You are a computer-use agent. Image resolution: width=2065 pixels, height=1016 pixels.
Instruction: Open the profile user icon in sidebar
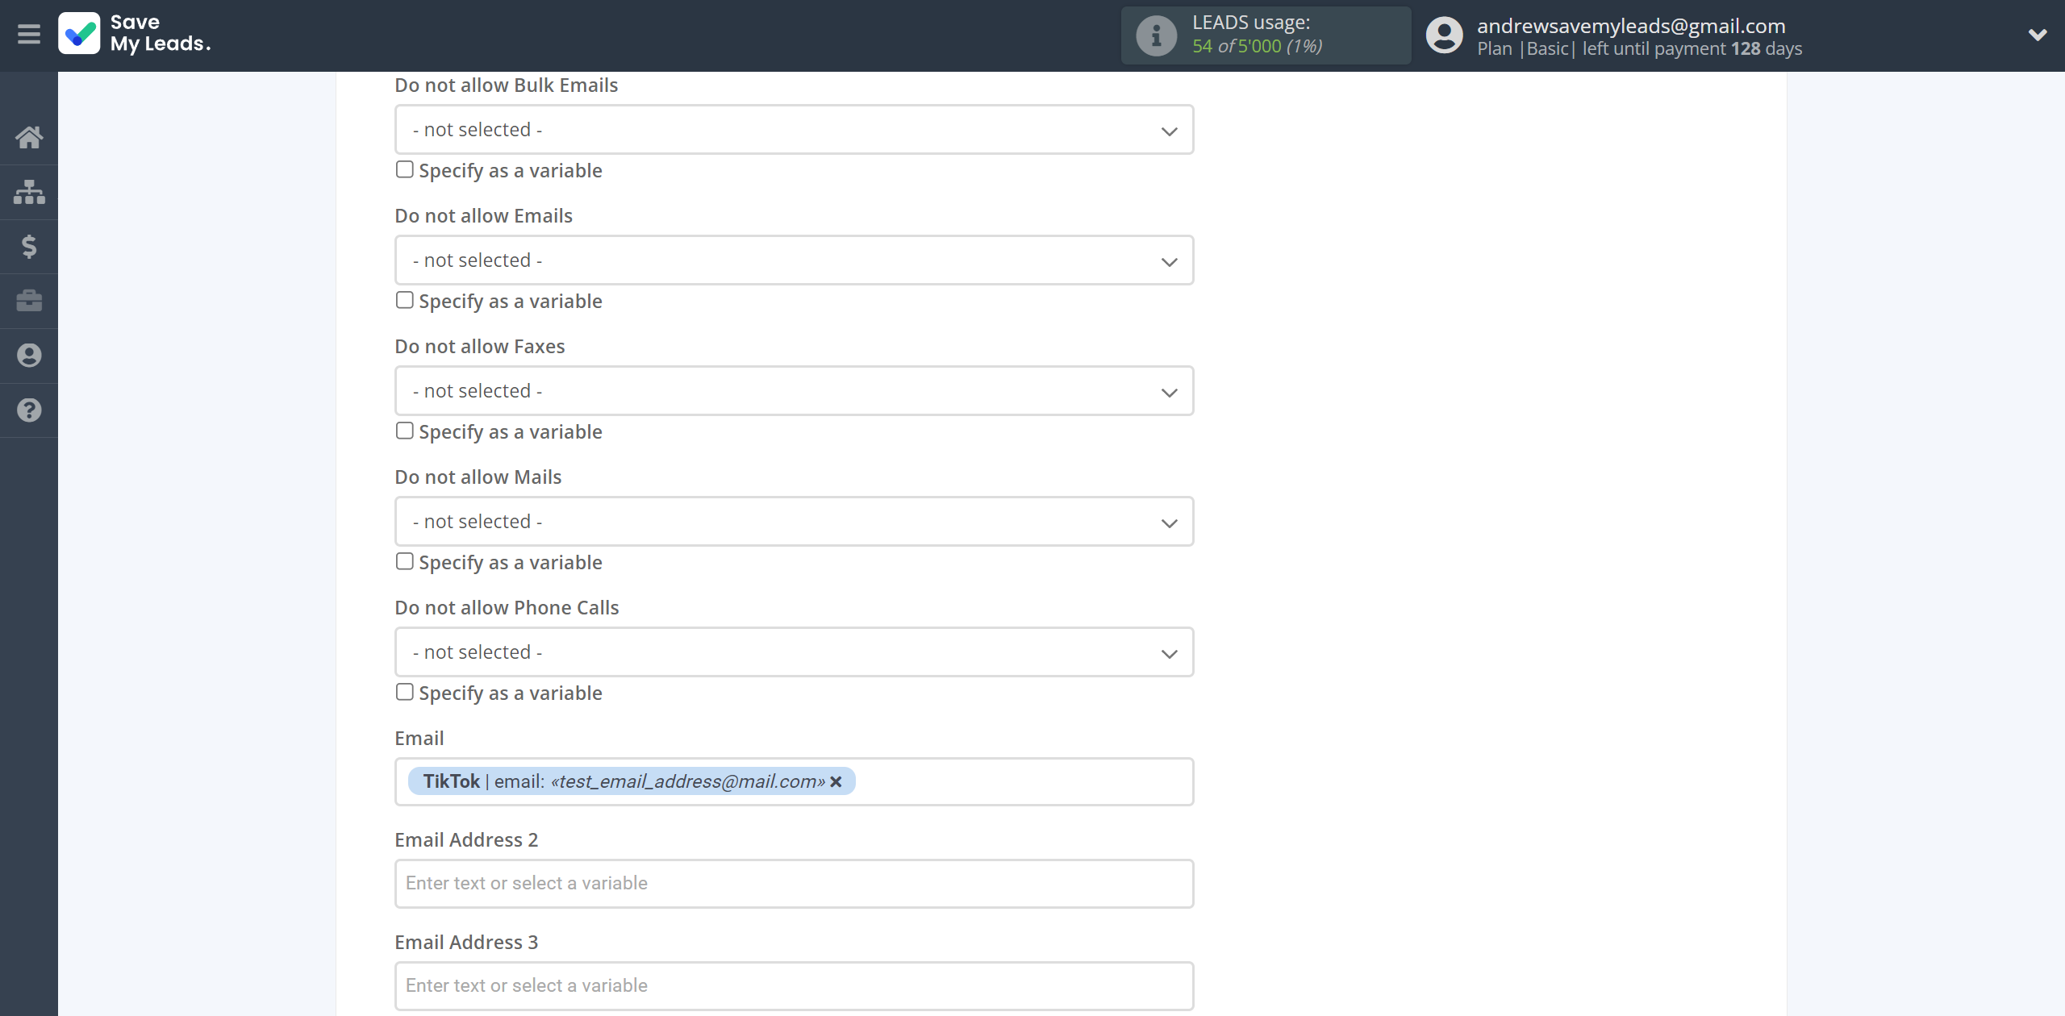29,356
